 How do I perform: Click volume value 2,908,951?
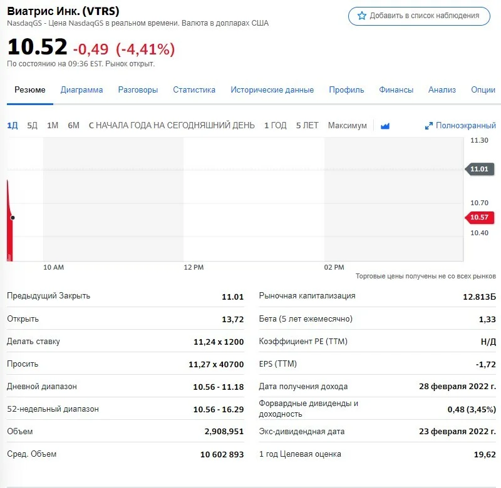[x=224, y=432]
